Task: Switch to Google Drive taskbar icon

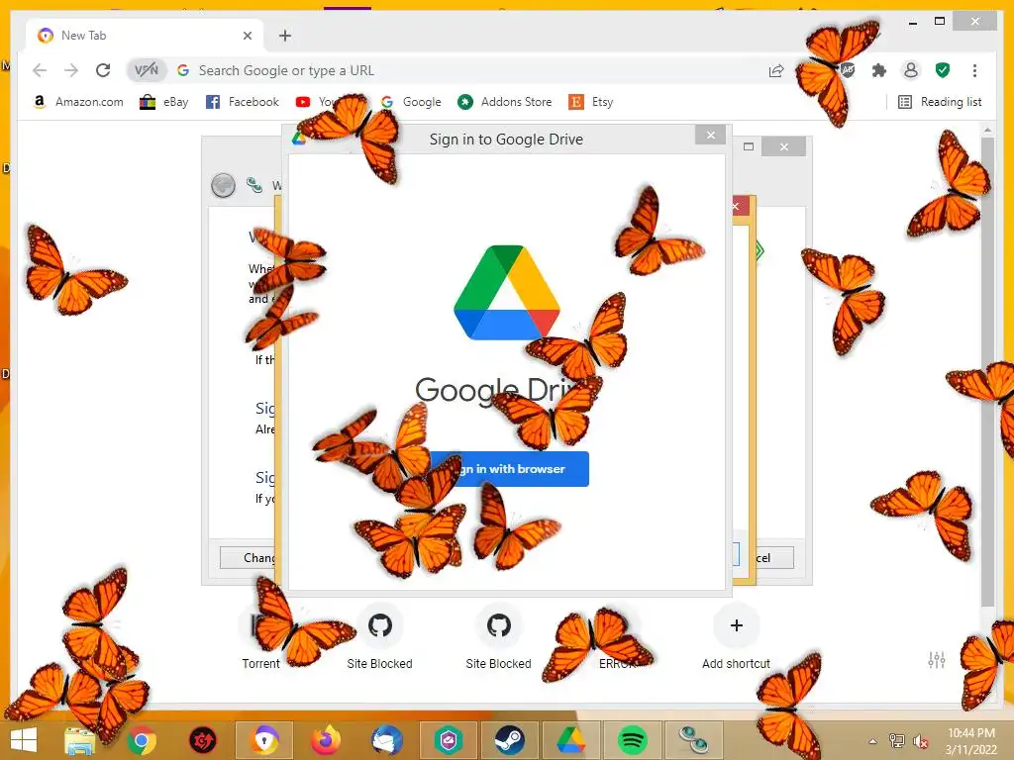Action: pyautogui.click(x=570, y=740)
